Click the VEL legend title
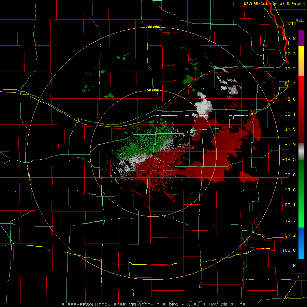Screen dimensions: 307x307 click(x=299, y=20)
